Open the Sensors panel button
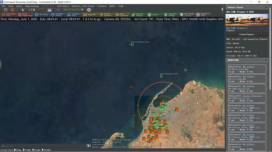This screenshot has height=152, width=272. (x=153, y=14)
